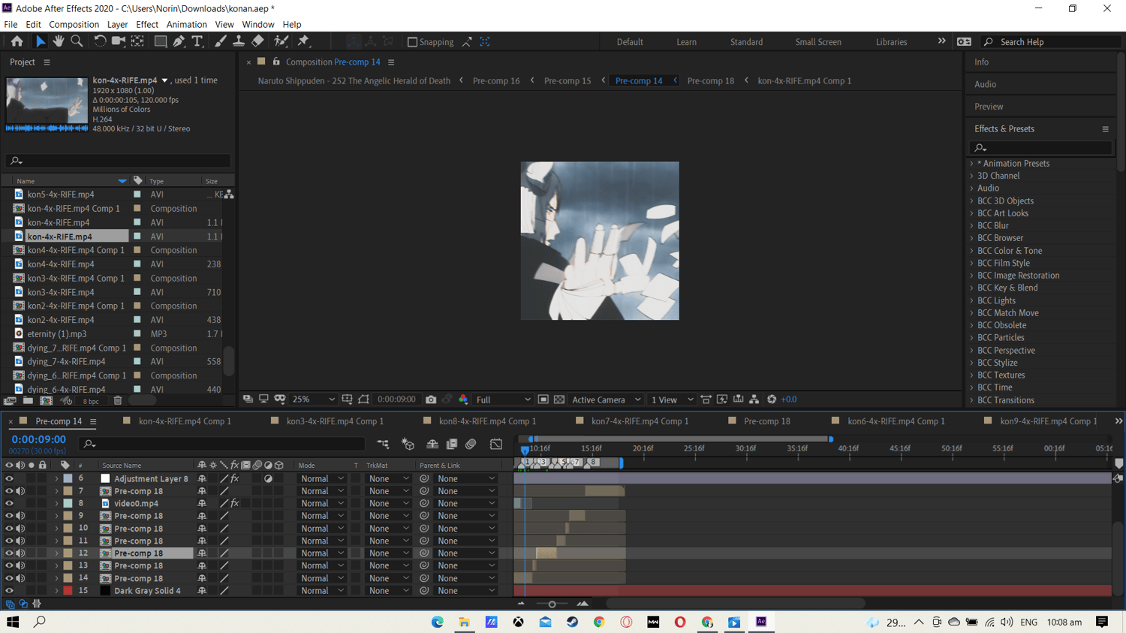Image resolution: width=1126 pixels, height=633 pixels.
Task: Open blending Mode dropdown for Adjustment Layer 8
Action: 321,478
